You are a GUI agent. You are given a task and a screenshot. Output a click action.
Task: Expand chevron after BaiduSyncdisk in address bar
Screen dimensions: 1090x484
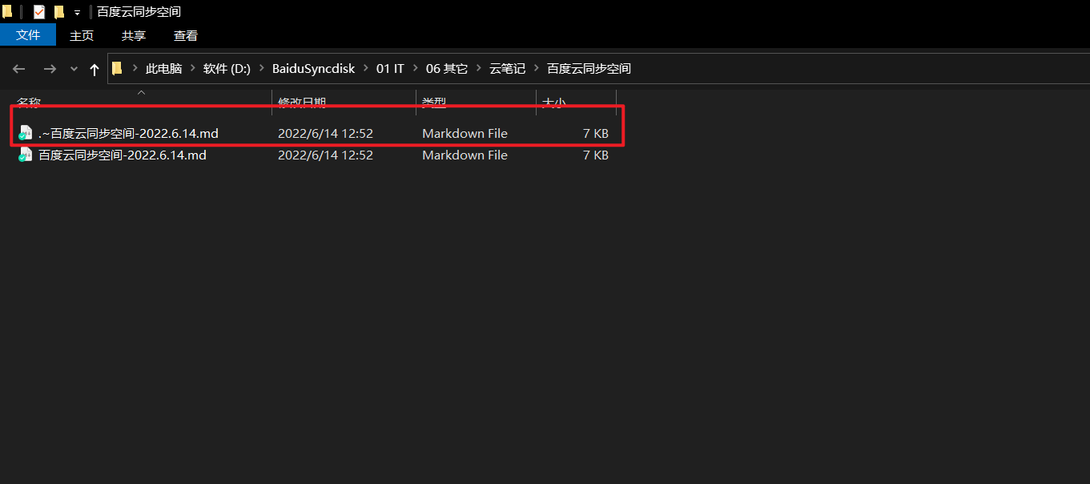pyautogui.click(x=366, y=69)
